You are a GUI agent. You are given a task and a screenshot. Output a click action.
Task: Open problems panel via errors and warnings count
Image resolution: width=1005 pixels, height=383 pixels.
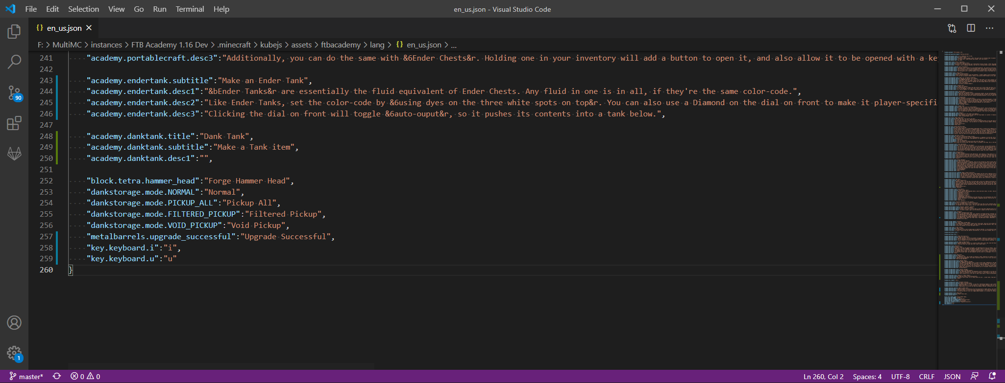(x=85, y=376)
